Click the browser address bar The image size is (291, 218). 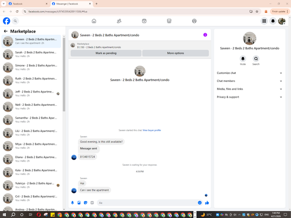[x=136, y=12]
